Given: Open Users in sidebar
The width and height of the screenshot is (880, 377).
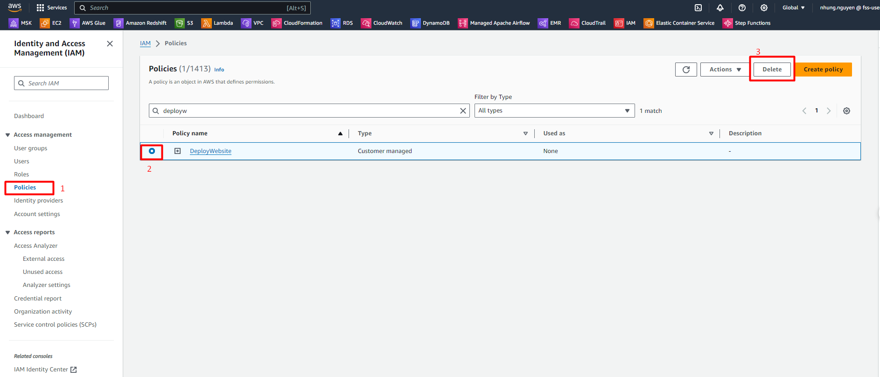Looking at the screenshot, I should point(21,161).
